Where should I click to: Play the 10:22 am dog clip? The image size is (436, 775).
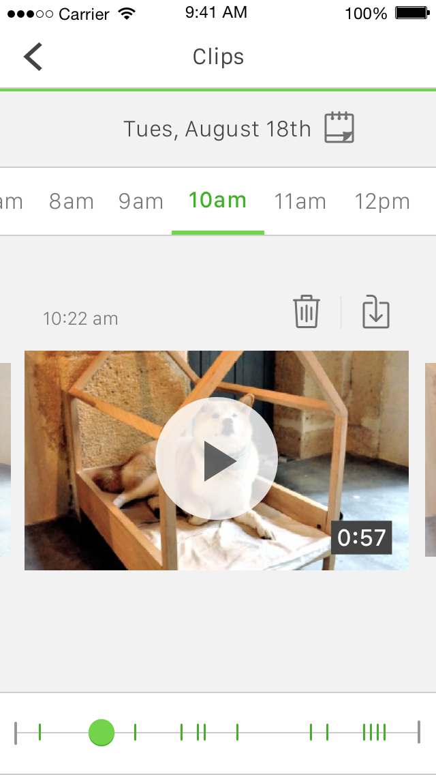click(x=217, y=458)
